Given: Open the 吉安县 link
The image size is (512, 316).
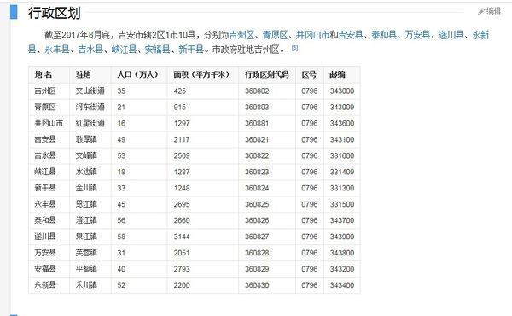Looking at the screenshot, I should tap(350, 35).
